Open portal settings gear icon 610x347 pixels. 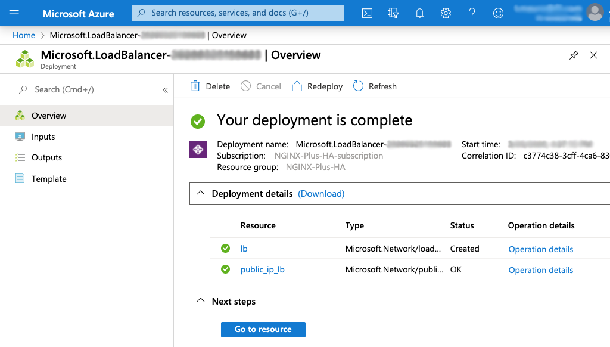pos(446,13)
